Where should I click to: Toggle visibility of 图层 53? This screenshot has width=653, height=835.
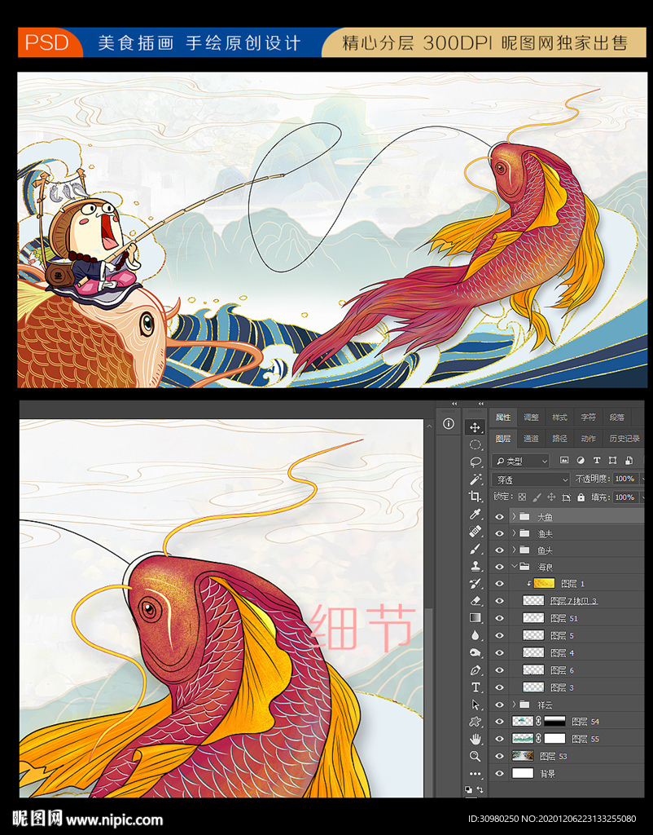499,756
